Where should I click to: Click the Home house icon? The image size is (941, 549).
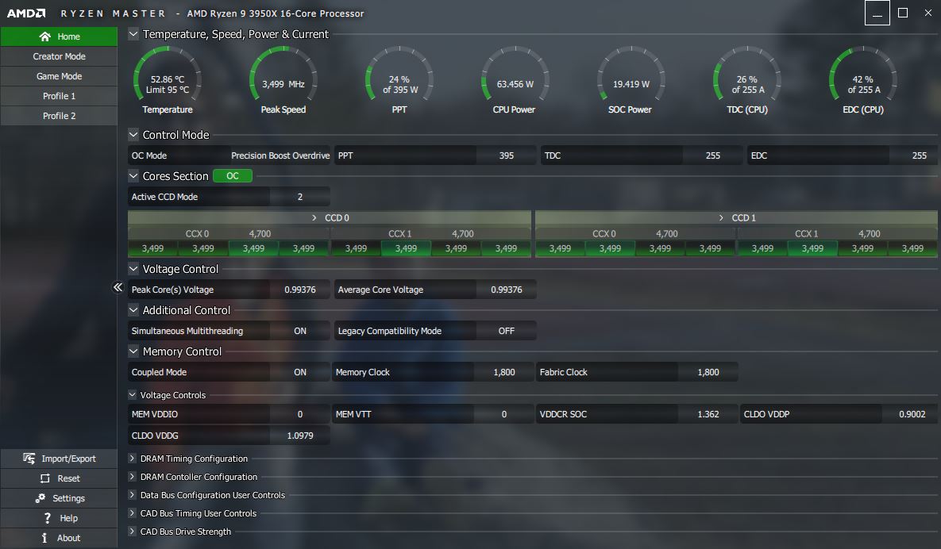(44, 36)
